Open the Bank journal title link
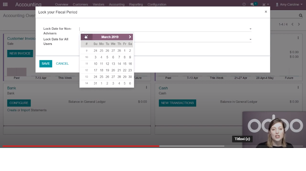Image resolution: width=306 pixels, height=171 pixels. pos(12,88)
